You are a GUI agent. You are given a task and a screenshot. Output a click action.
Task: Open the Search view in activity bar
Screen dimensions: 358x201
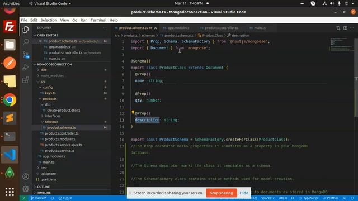(x=26, y=42)
